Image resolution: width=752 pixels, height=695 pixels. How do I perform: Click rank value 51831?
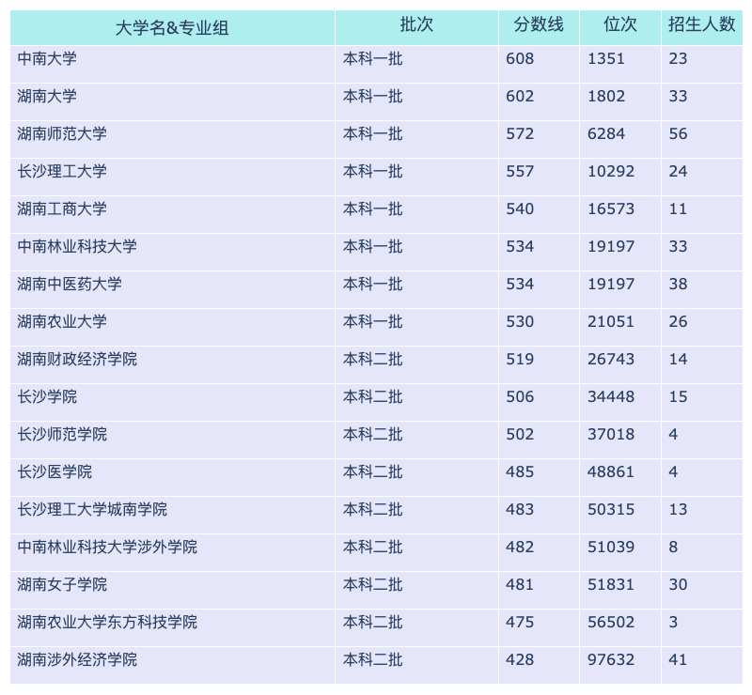point(611,584)
